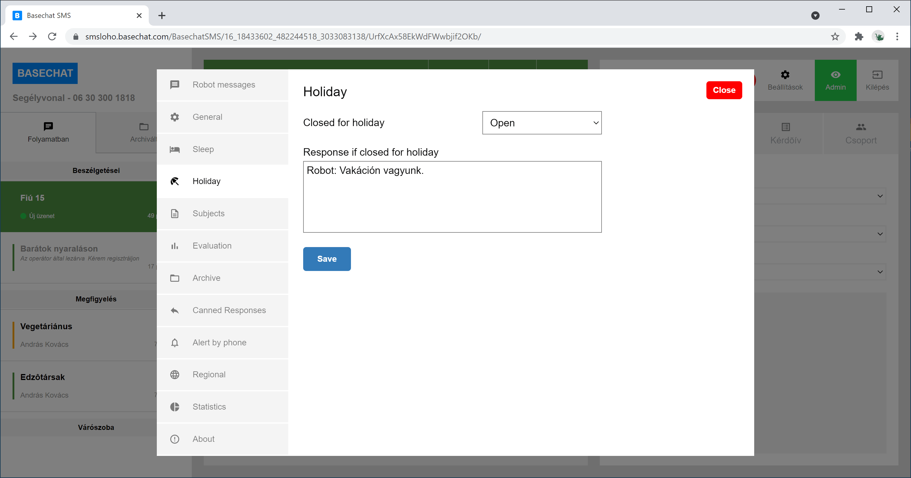Click the Regional globe icon
Screen dimensions: 911x478
coord(175,375)
